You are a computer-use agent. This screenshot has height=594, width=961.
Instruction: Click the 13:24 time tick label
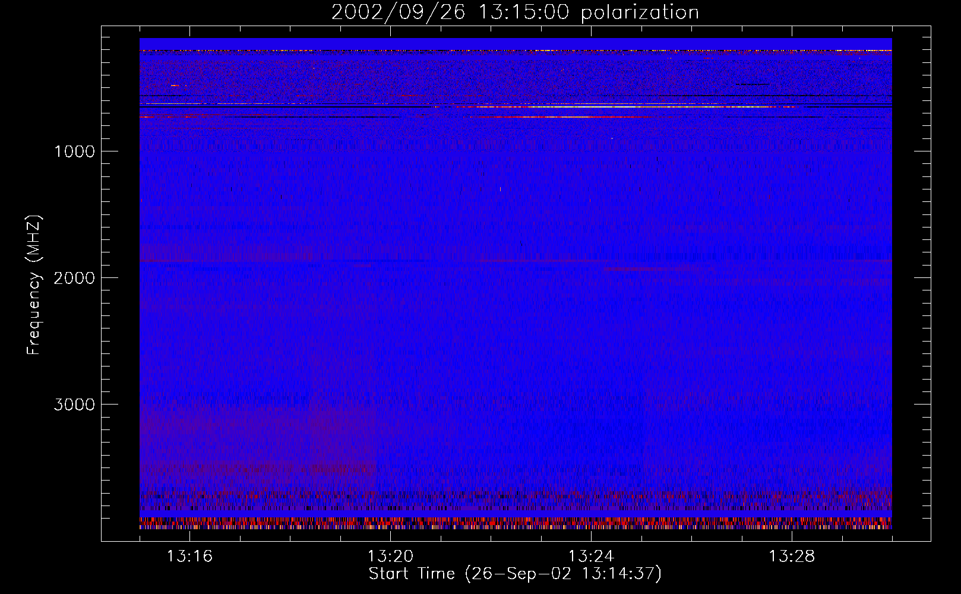(591, 557)
